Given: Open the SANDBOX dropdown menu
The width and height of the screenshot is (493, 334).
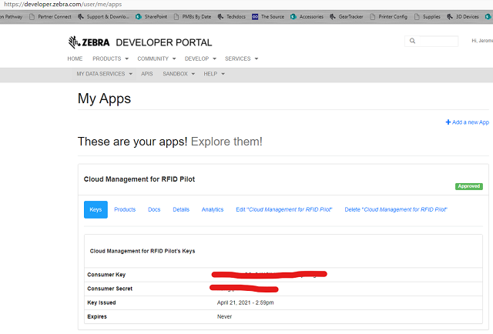Looking at the screenshot, I should (179, 74).
